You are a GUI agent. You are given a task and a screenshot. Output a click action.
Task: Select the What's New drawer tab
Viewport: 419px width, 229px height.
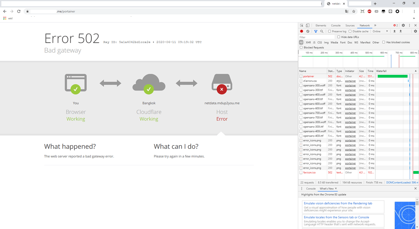[x=327, y=189]
